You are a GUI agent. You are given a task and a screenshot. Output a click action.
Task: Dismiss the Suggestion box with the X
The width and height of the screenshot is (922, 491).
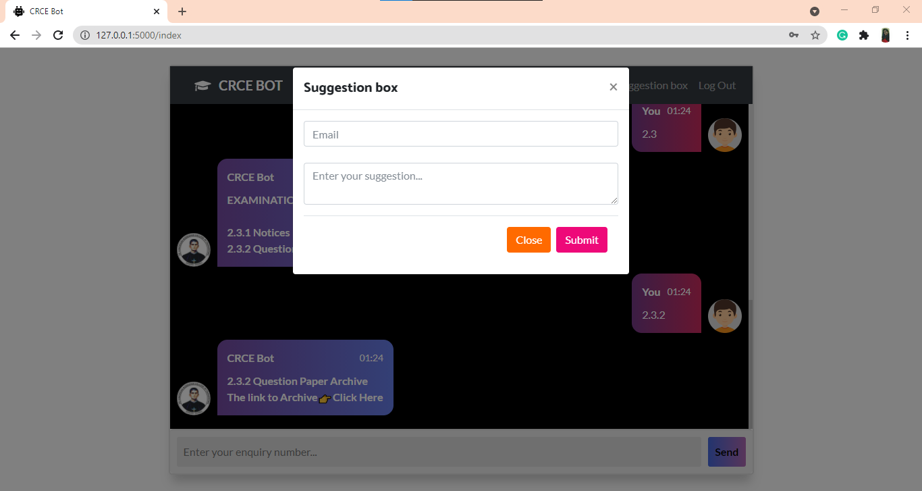pos(613,86)
